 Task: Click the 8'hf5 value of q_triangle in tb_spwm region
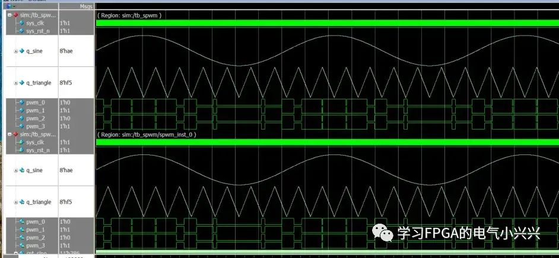pos(66,83)
